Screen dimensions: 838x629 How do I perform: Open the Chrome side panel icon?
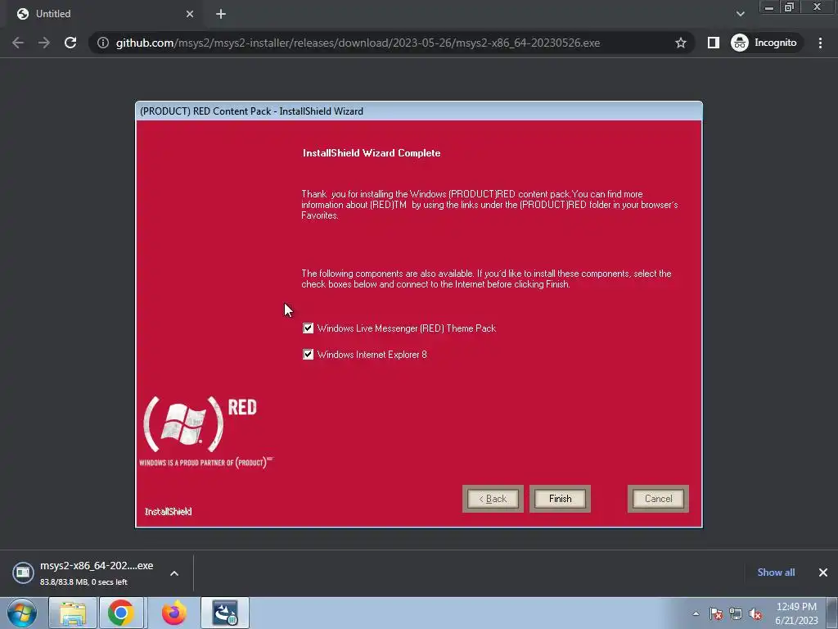(713, 43)
